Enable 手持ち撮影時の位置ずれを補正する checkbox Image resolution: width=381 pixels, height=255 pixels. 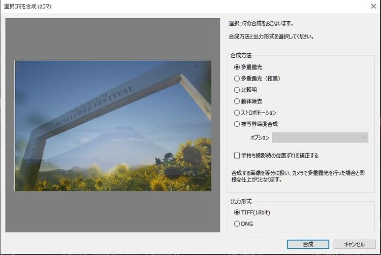tap(237, 156)
